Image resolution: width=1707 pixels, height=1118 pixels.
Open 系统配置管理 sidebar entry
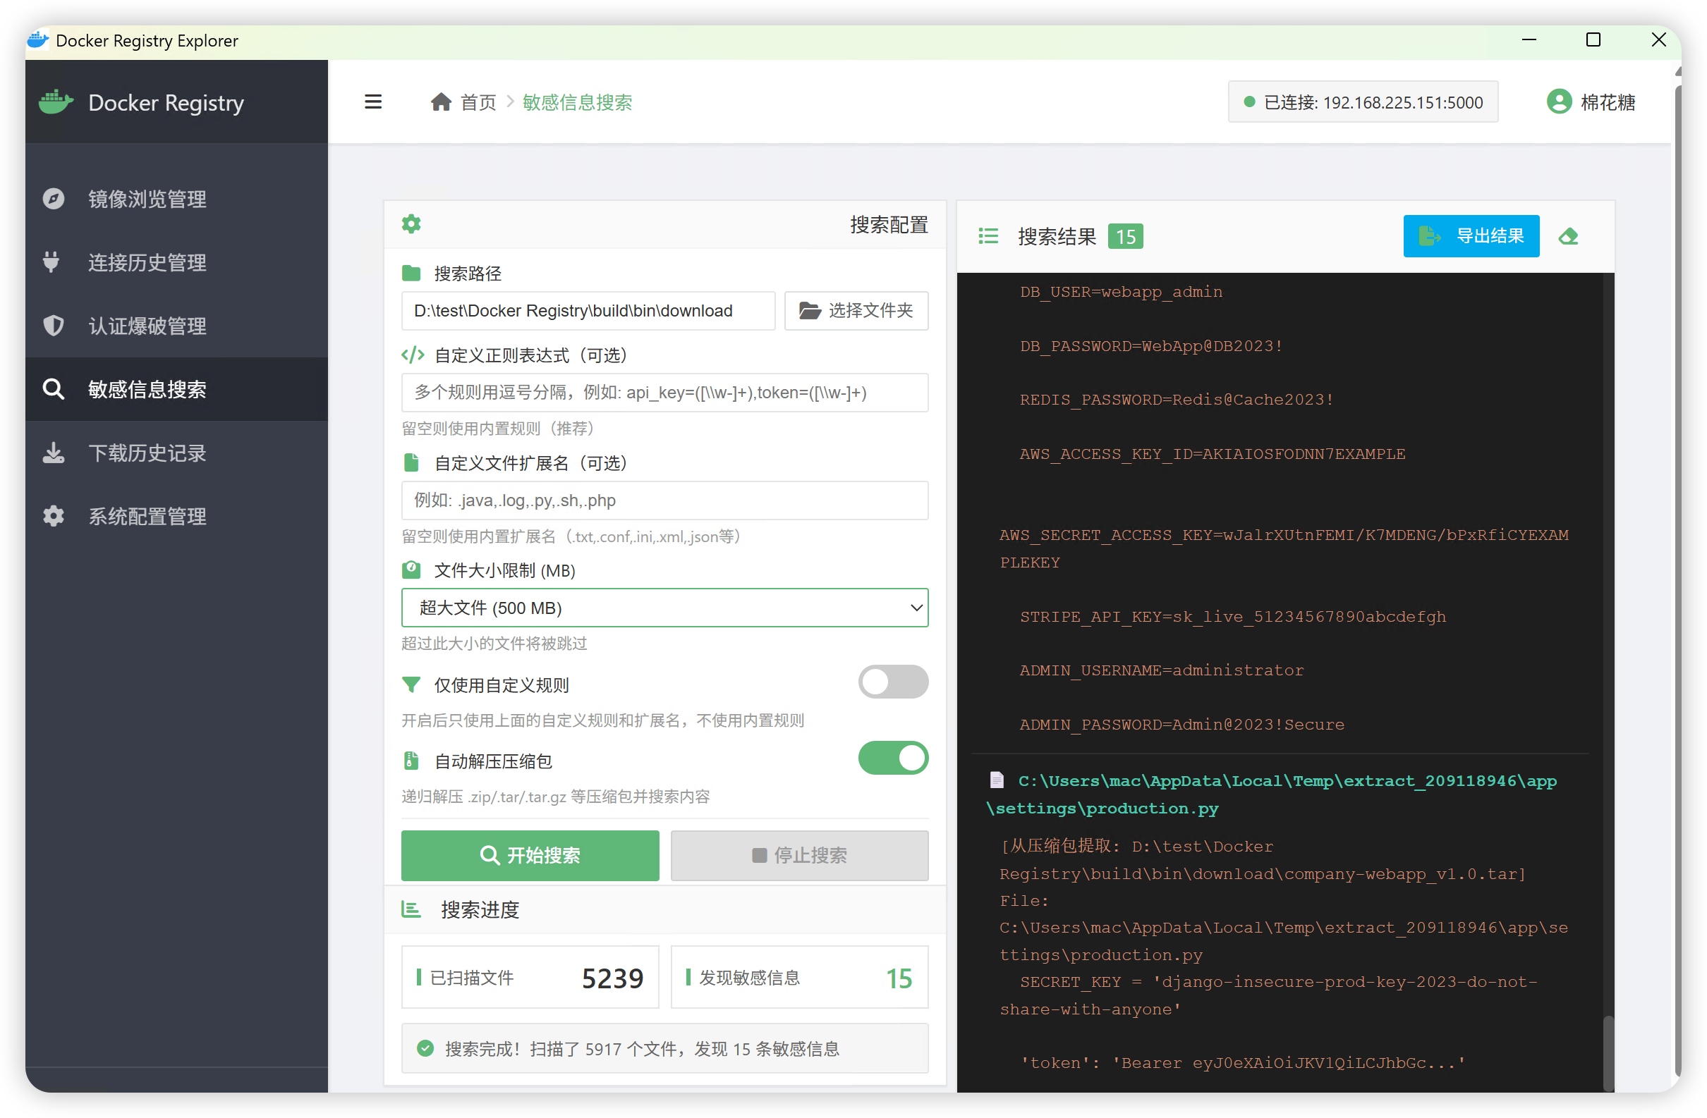(147, 516)
